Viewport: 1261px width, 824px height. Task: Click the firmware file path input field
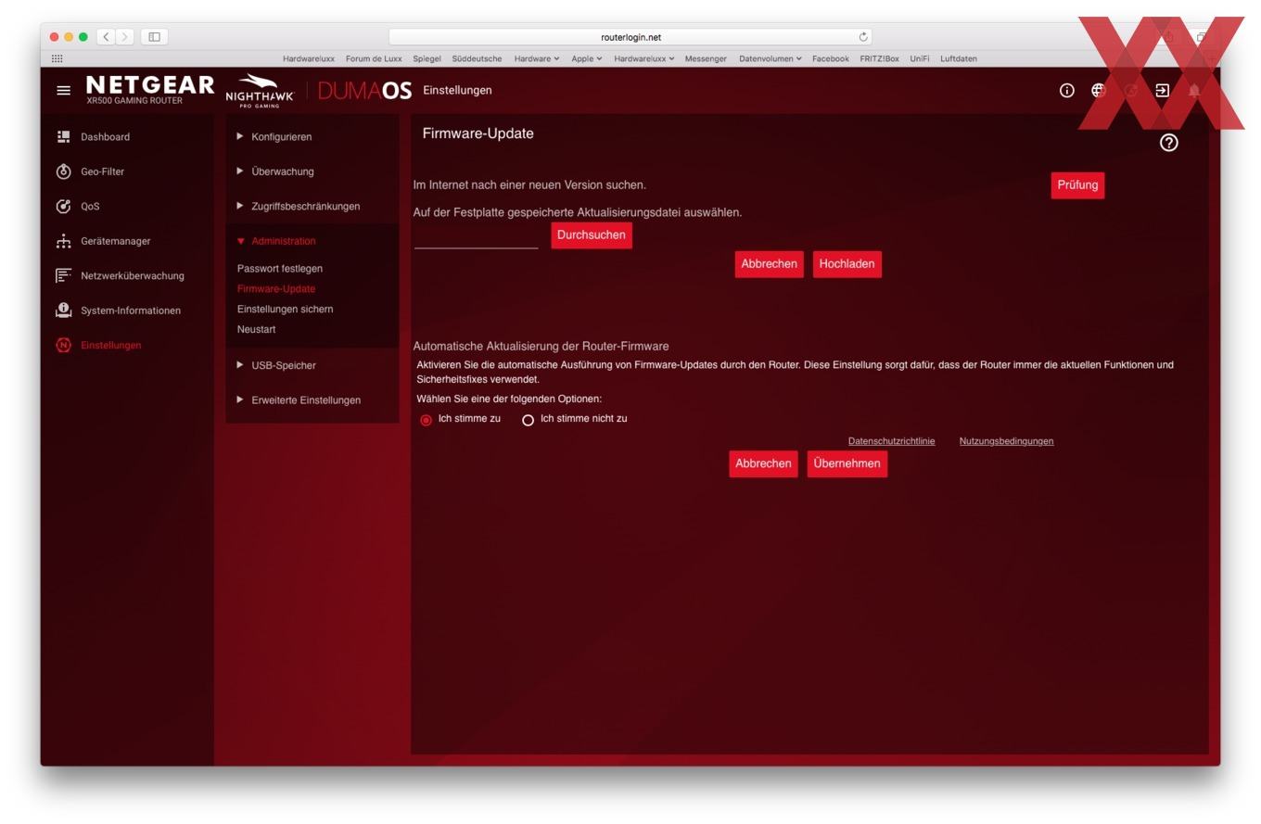pyautogui.click(x=476, y=237)
